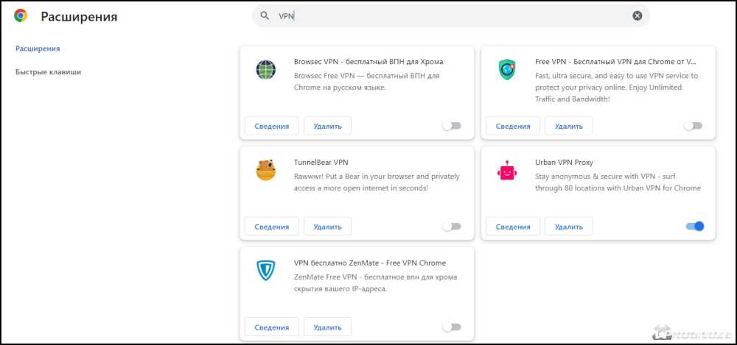Viewport: 737px width, 345px height.
Task: Click Удалить for Urban VPN Proxy
Action: (x=568, y=227)
